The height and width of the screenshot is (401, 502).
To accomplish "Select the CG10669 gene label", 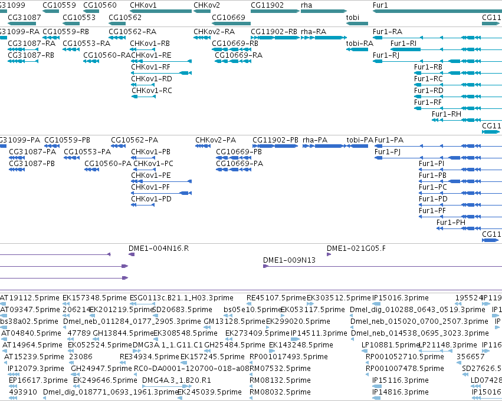I will click(x=228, y=17).
